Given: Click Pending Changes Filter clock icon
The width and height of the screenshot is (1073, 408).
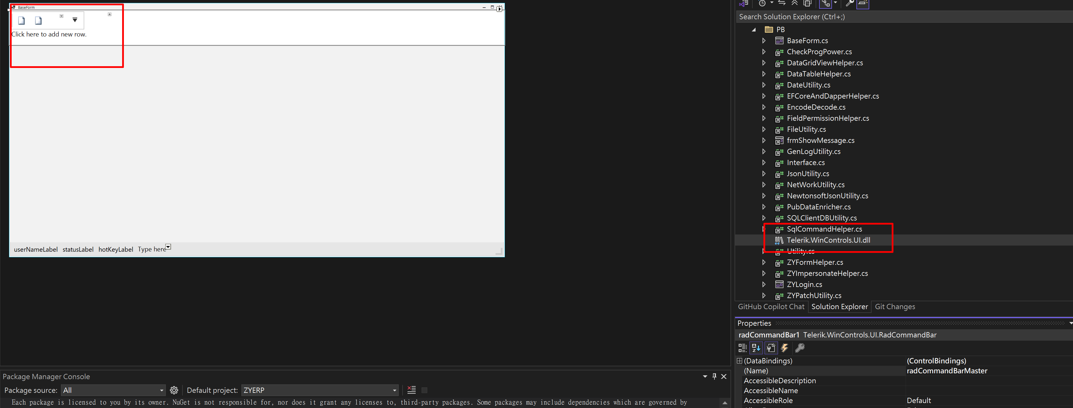Looking at the screenshot, I should click(x=762, y=3).
